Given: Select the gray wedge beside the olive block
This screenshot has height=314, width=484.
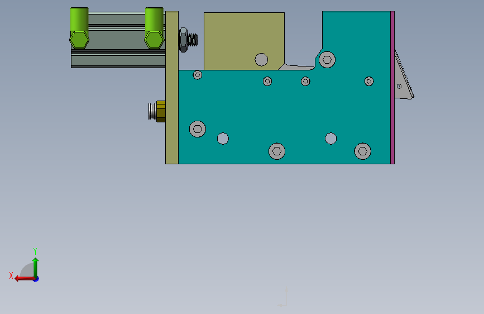Looking at the screenshot, I should click(x=298, y=66).
